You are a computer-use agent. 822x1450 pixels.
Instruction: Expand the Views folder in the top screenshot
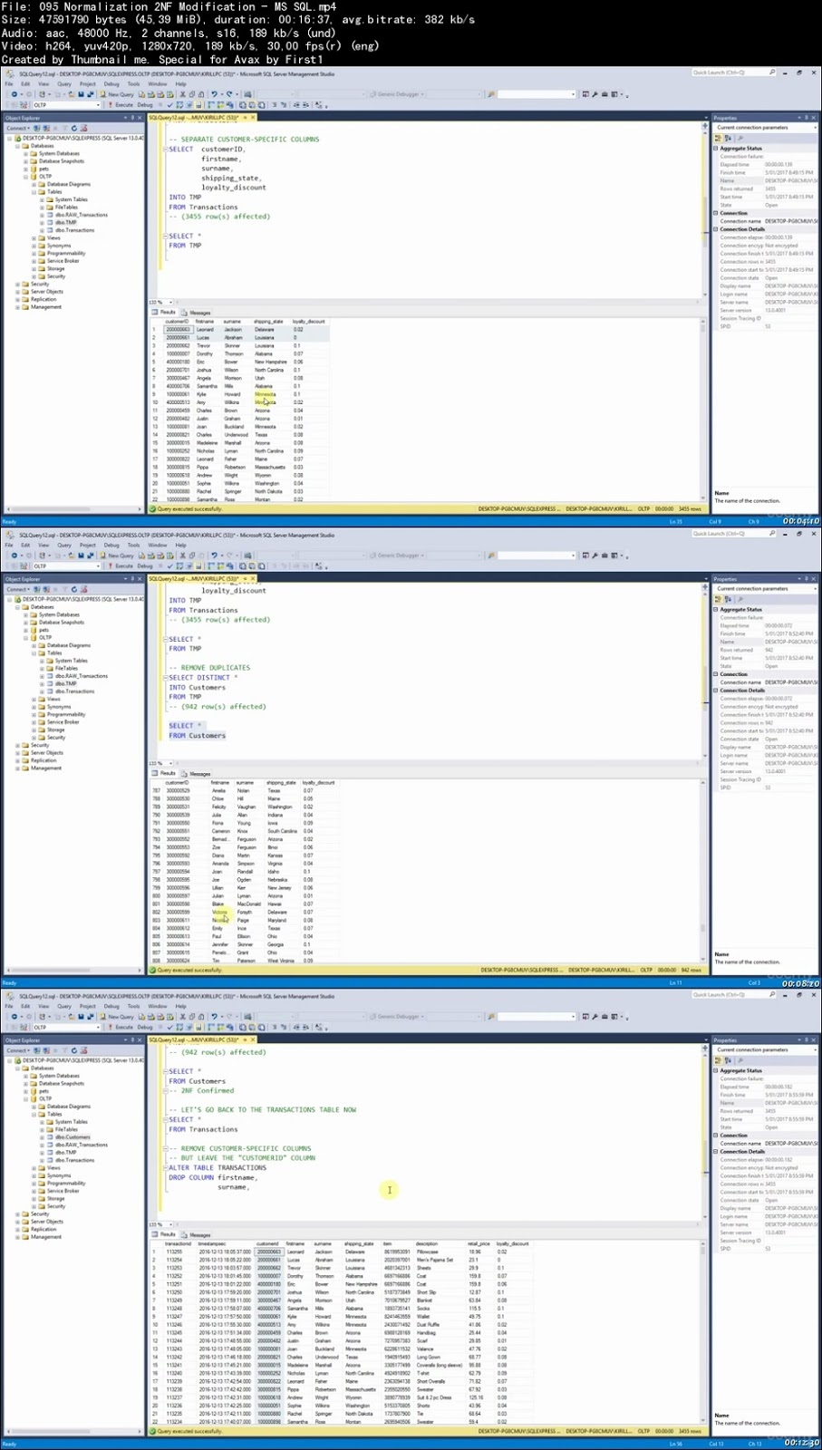point(34,238)
